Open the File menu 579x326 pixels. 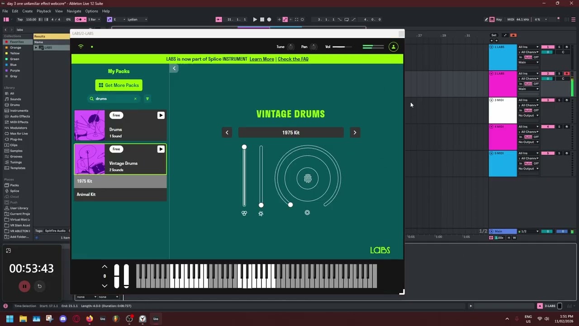5,11
